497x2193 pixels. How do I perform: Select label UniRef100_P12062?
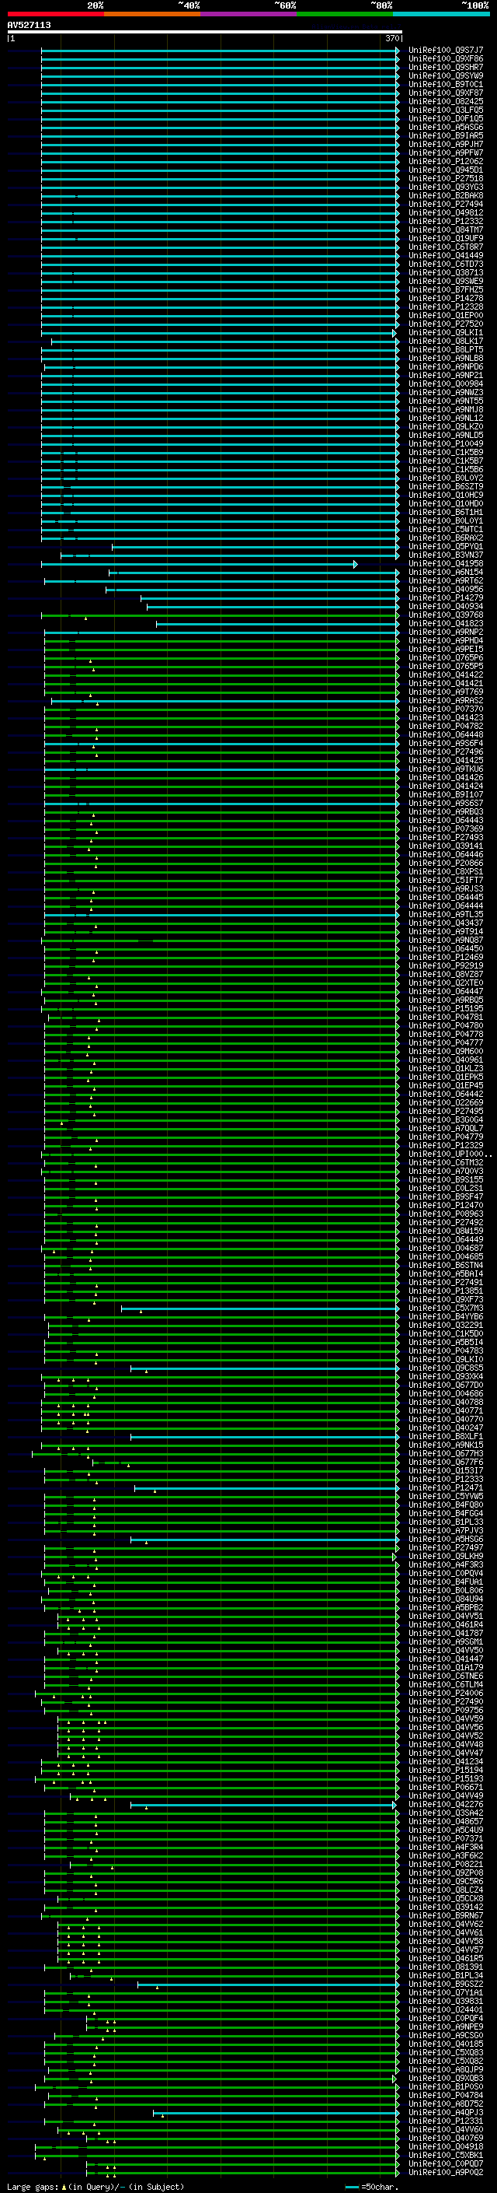tap(446, 162)
